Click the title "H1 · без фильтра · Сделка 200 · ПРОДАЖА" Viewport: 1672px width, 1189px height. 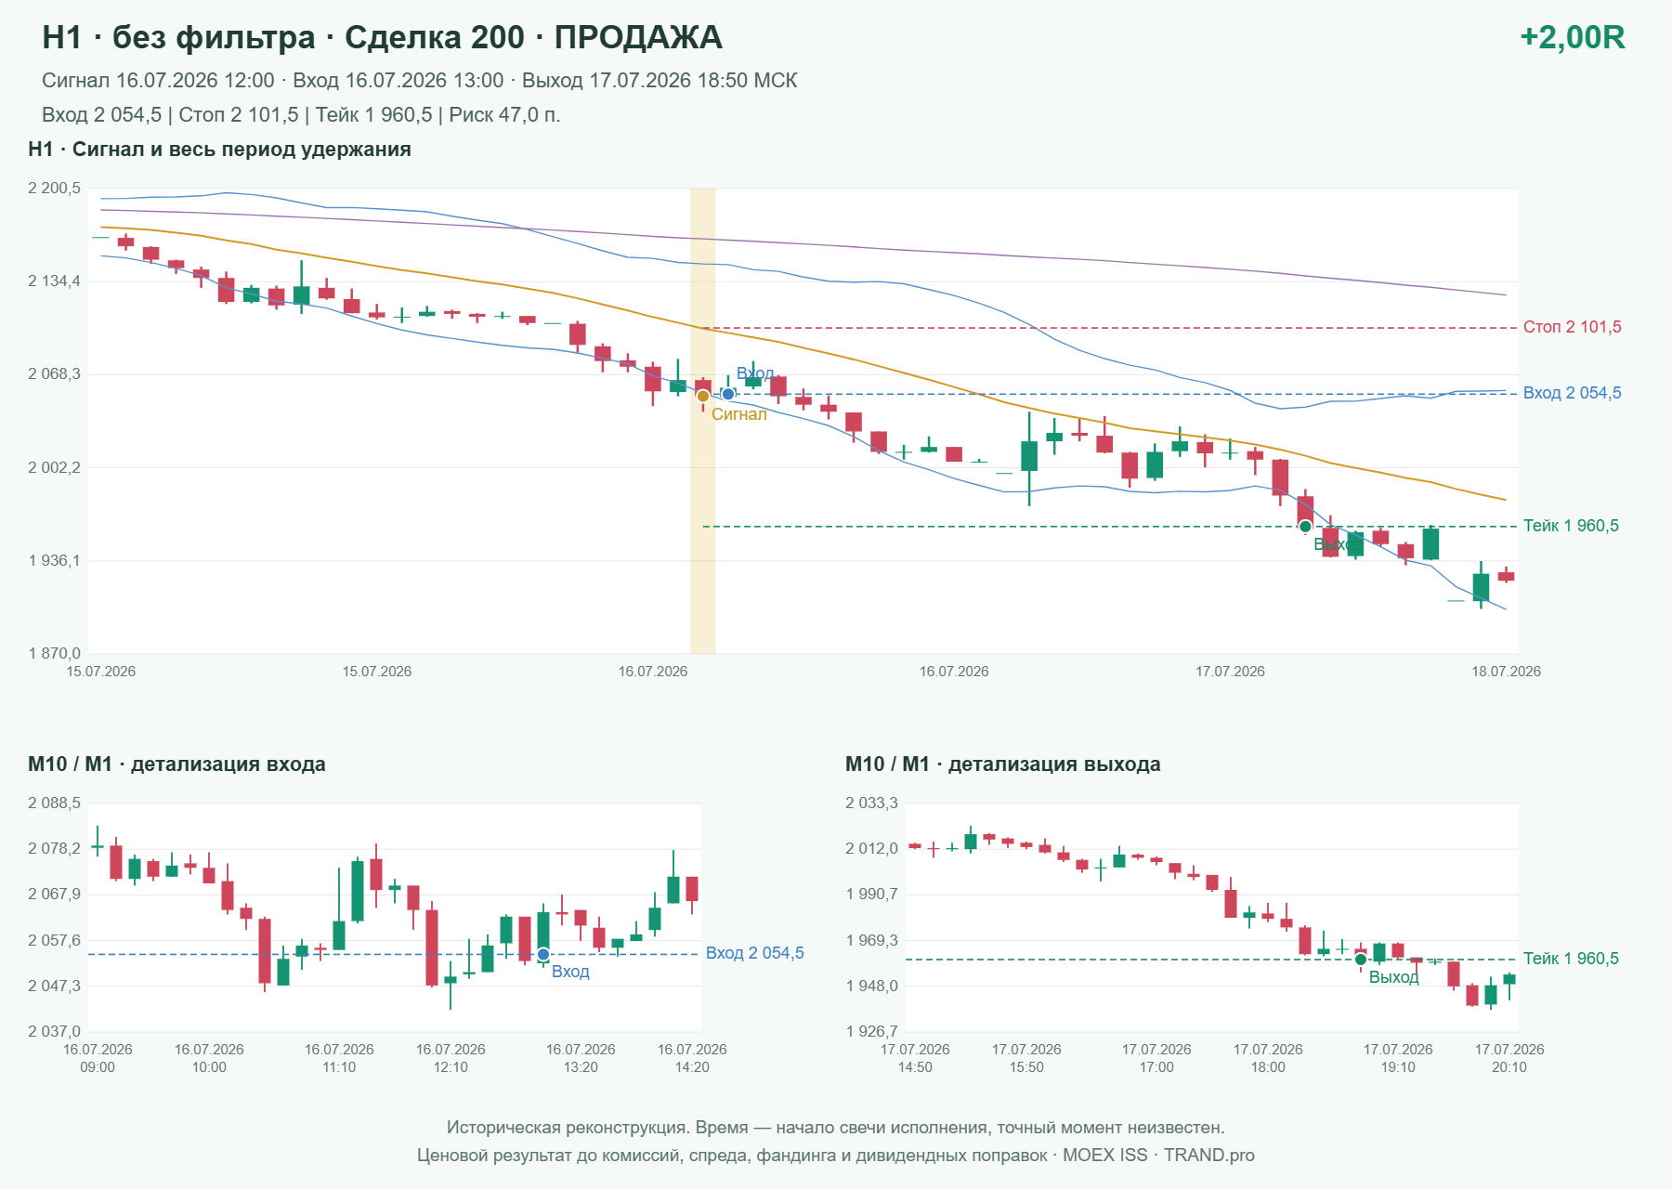(x=382, y=37)
